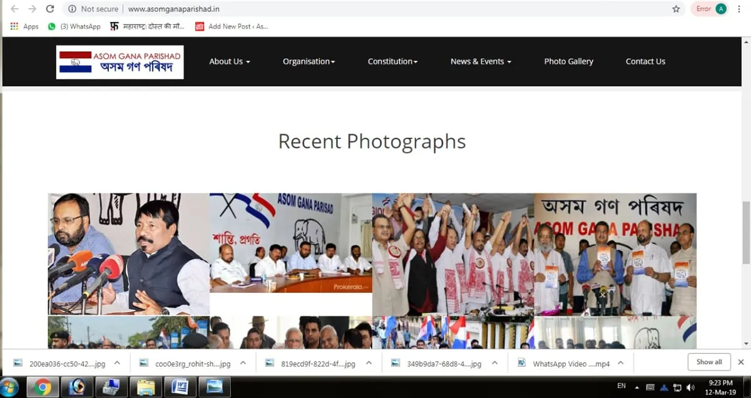The image size is (751, 398).
Task: Expand the News & Events dropdown menu
Action: [x=481, y=61]
